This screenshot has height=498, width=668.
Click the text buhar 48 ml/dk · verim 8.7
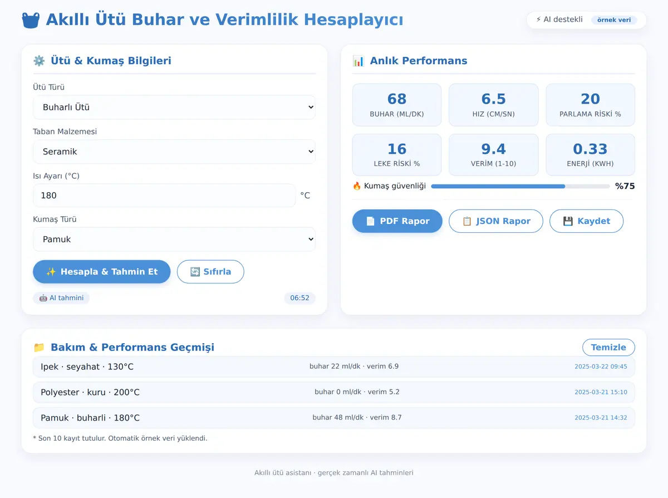(x=357, y=418)
